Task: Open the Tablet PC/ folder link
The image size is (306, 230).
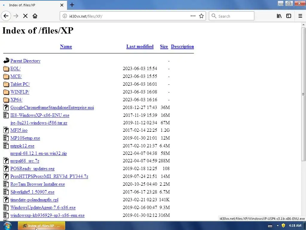Action: coord(20,84)
